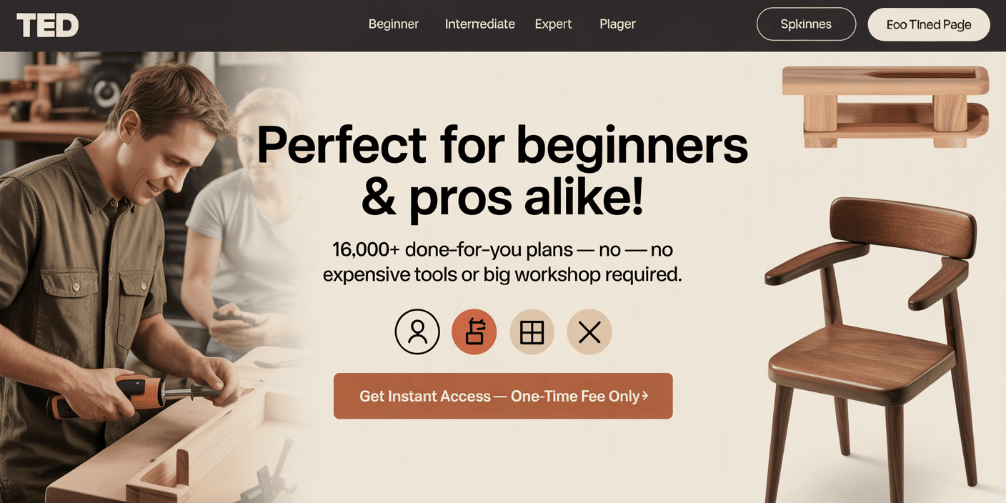Click the chevron arrow on the access button
The image size is (1006, 503).
click(x=644, y=395)
